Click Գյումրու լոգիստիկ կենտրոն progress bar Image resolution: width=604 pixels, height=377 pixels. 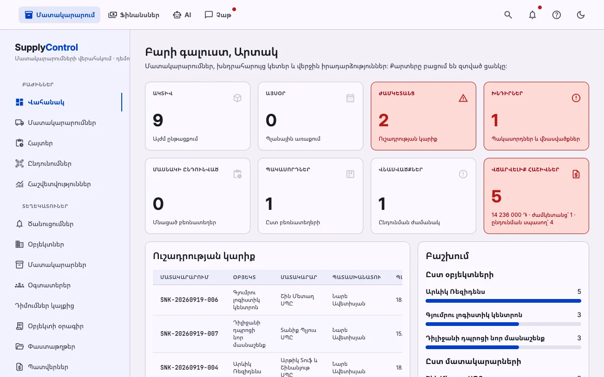[x=503, y=324]
